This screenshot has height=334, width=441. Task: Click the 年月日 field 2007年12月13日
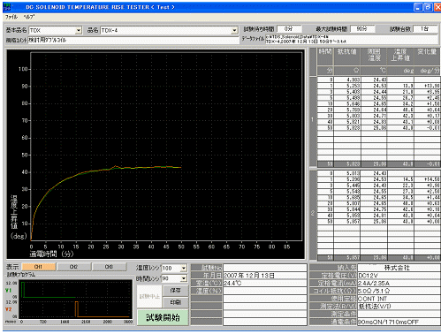pyautogui.click(x=265, y=276)
